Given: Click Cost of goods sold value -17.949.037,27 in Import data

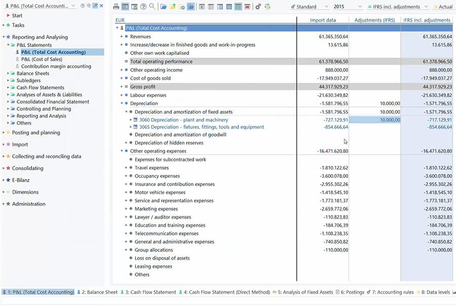Looking at the screenshot, I should click(332, 78).
